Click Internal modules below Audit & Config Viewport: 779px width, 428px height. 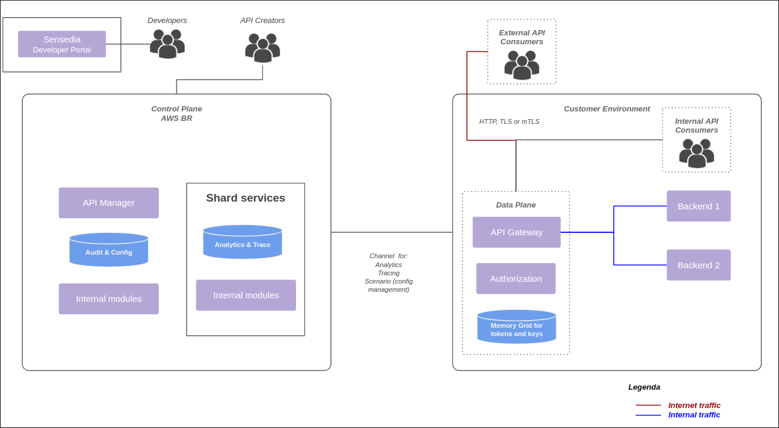click(x=109, y=299)
